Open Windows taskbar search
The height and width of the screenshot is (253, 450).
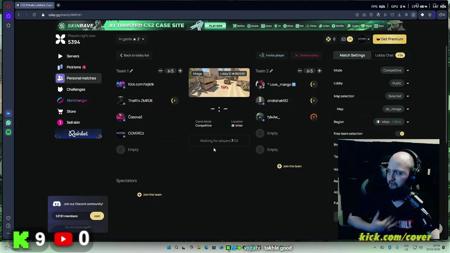[176, 248]
